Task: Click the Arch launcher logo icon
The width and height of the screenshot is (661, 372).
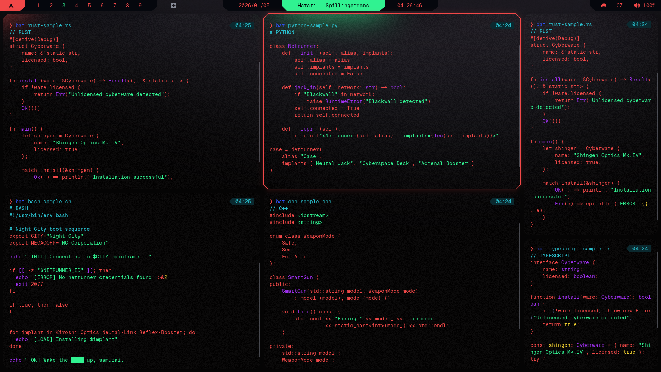Action: click(x=11, y=6)
